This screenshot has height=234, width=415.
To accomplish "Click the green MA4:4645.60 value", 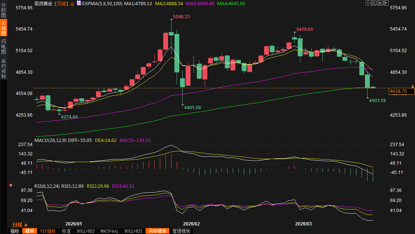I will [x=231, y=4].
